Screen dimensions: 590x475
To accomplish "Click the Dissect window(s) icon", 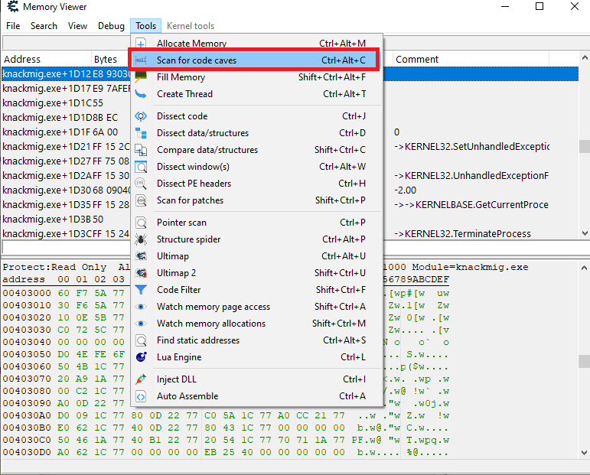I will [141, 167].
